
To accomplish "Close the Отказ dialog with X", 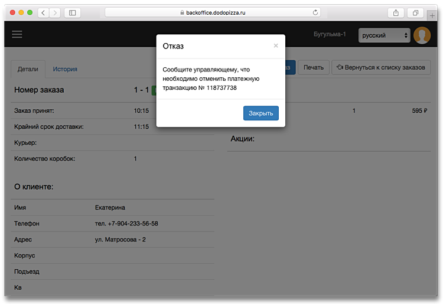I will pyautogui.click(x=276, y=45).
